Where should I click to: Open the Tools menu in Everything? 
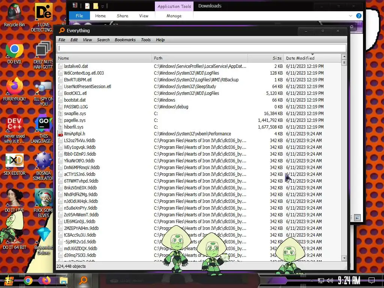[x=146, y=40]
